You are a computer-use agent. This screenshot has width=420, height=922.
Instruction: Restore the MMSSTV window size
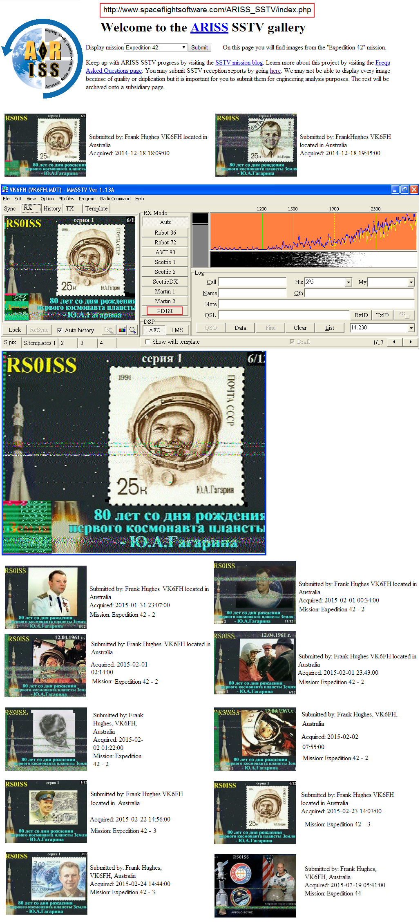tap(404, 190)
